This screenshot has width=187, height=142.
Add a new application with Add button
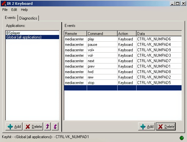tap(14, 126)
